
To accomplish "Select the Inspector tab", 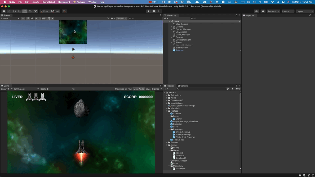I will click(x=249, y=15).
